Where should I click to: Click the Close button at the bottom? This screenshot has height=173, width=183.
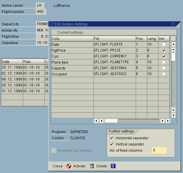click(x=58, y=166)
